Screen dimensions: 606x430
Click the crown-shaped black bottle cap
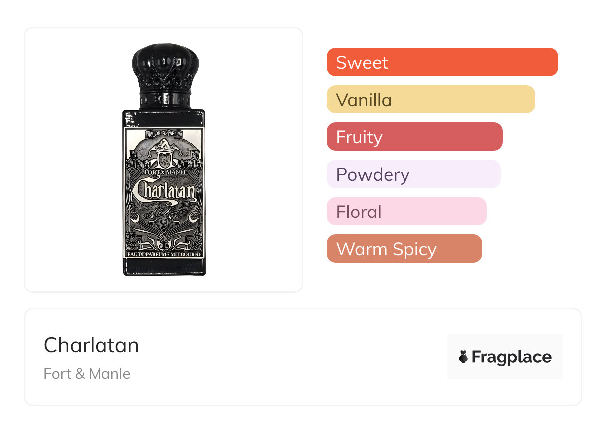[x=165, y=70]
